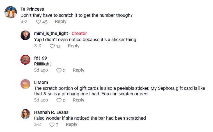Open the Tu Princess username link
Viewport: 213px width, 132px height.
tap(32, 9)
